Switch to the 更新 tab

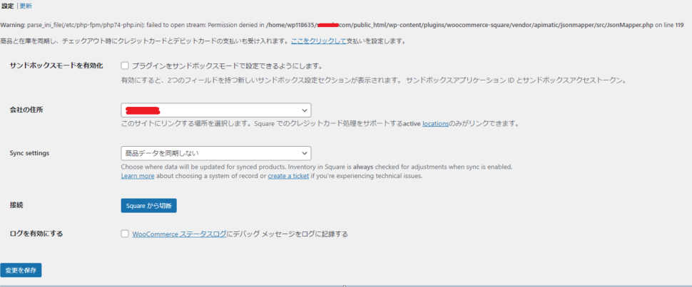(26, 6)
